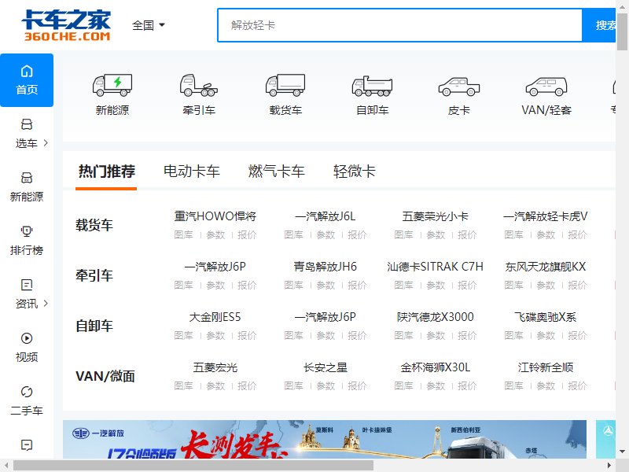Switch to the 电动卡车 tab
The height and width of the screenshot is (472, 629).
[x=192, y=171]
